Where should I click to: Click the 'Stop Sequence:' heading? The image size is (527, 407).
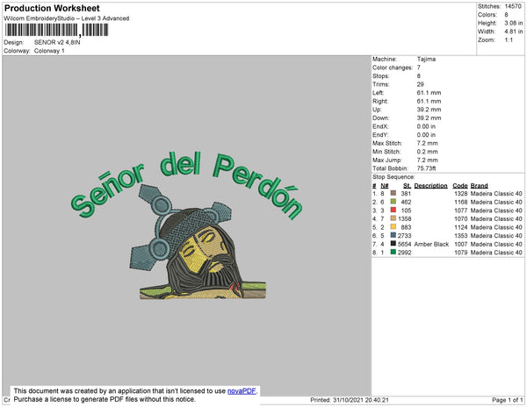point(393,177)
